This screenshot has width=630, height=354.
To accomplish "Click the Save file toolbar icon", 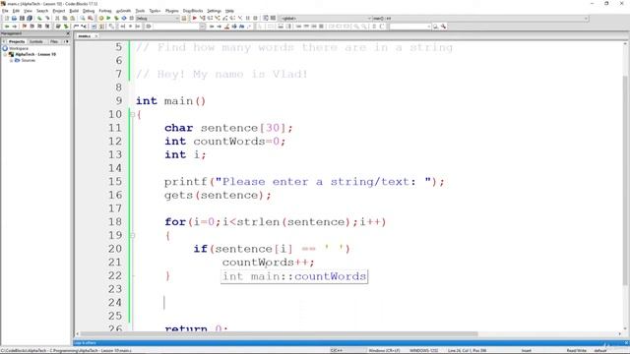I will point(22,18).
